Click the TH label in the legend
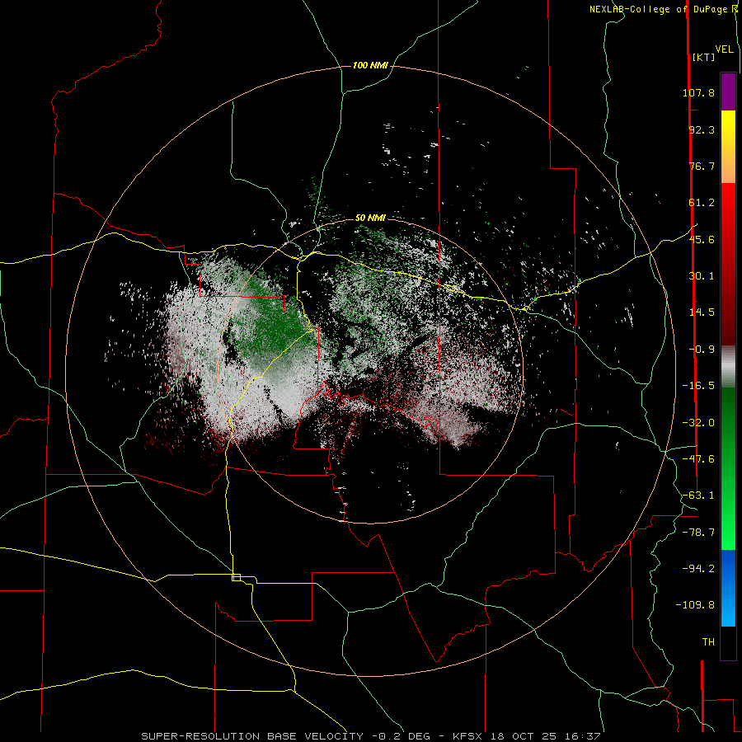 click(708, 642)
